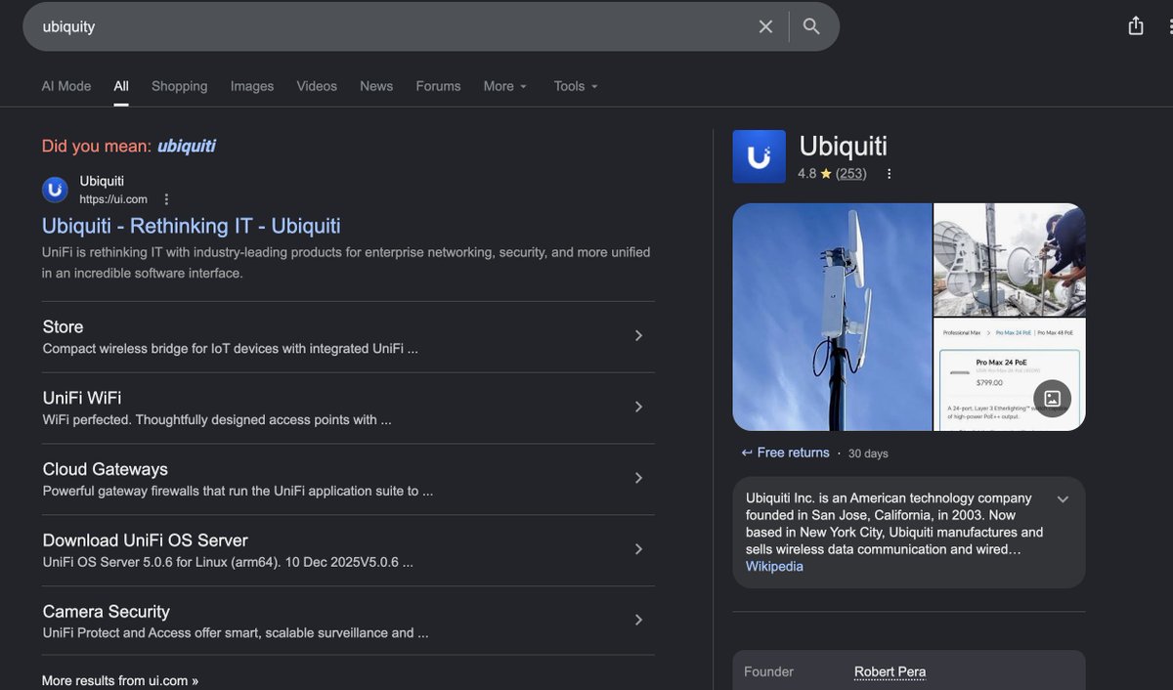The width and height of the screenshot is (1173, 690).
Task: Open the Wikipedia link in the description
Action: coord(774,567)
